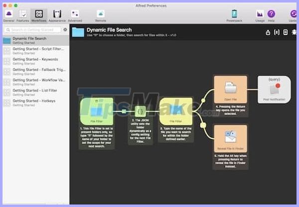Click the workflow search field
The image size is (299, 207).
(x=32, y=30)
